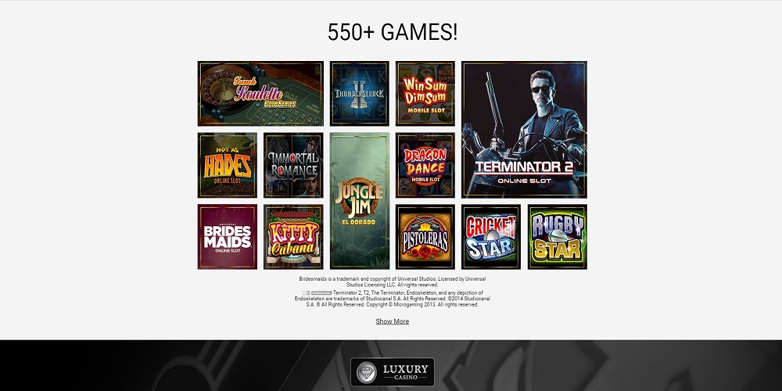Viewport: 782px width, 391px height.
Task: Open the French Roulette Gold Series game
Action: (260, 94)
